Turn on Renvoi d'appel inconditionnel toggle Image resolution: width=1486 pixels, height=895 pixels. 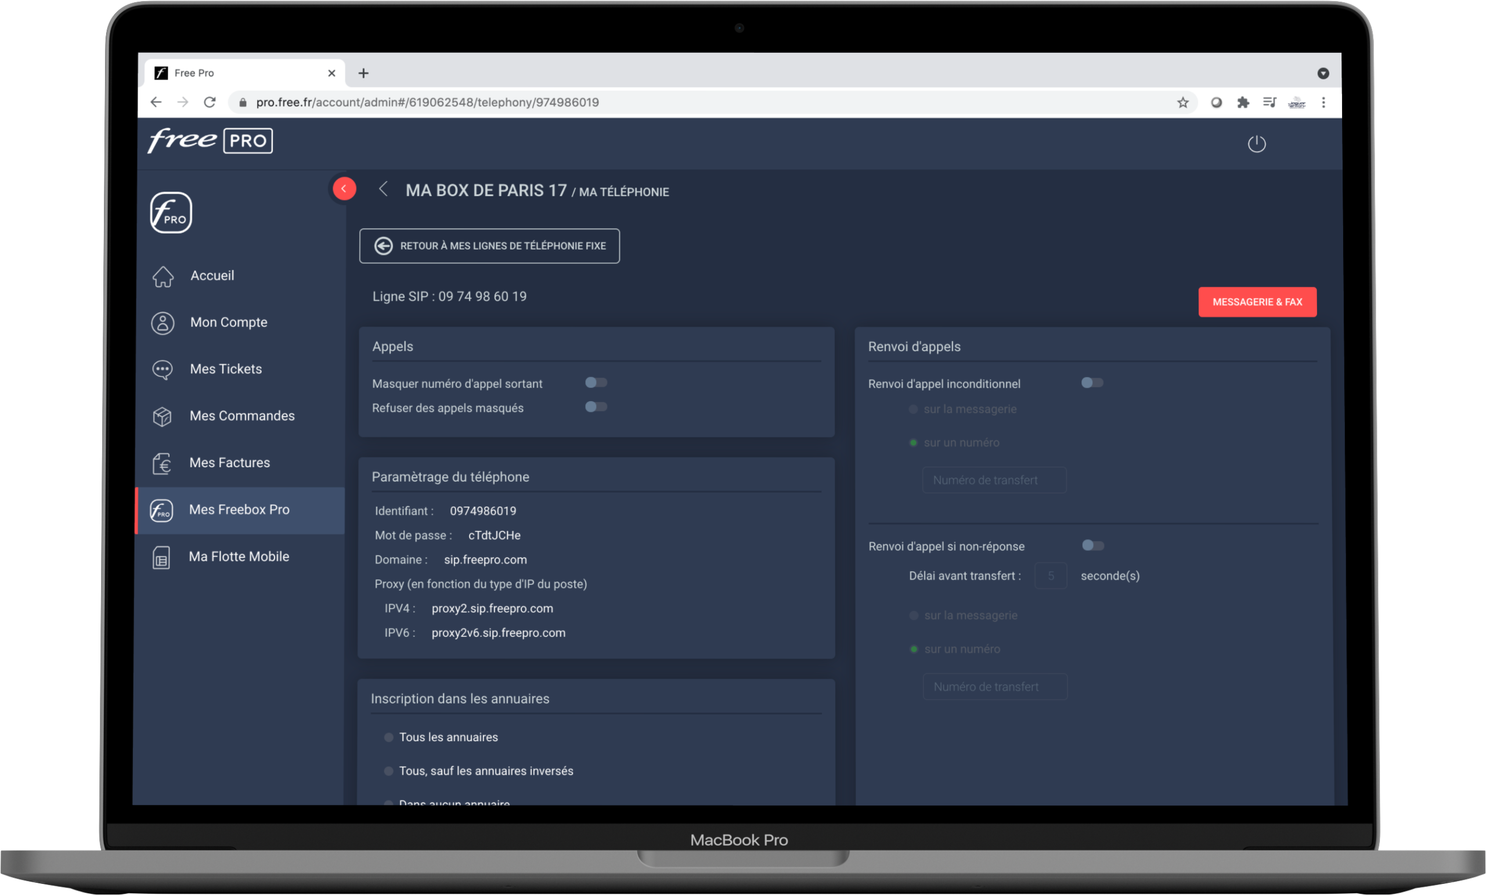pos(1092,382)
